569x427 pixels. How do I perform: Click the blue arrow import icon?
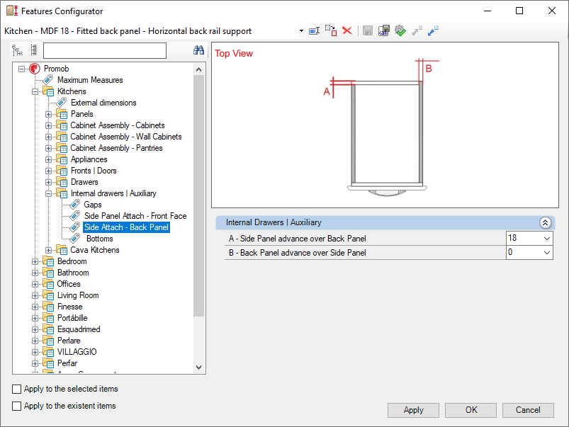tap(433, 30)
